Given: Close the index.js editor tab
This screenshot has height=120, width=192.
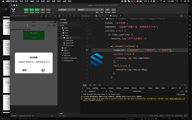Looking at the screenshot, I should [121, 16].
